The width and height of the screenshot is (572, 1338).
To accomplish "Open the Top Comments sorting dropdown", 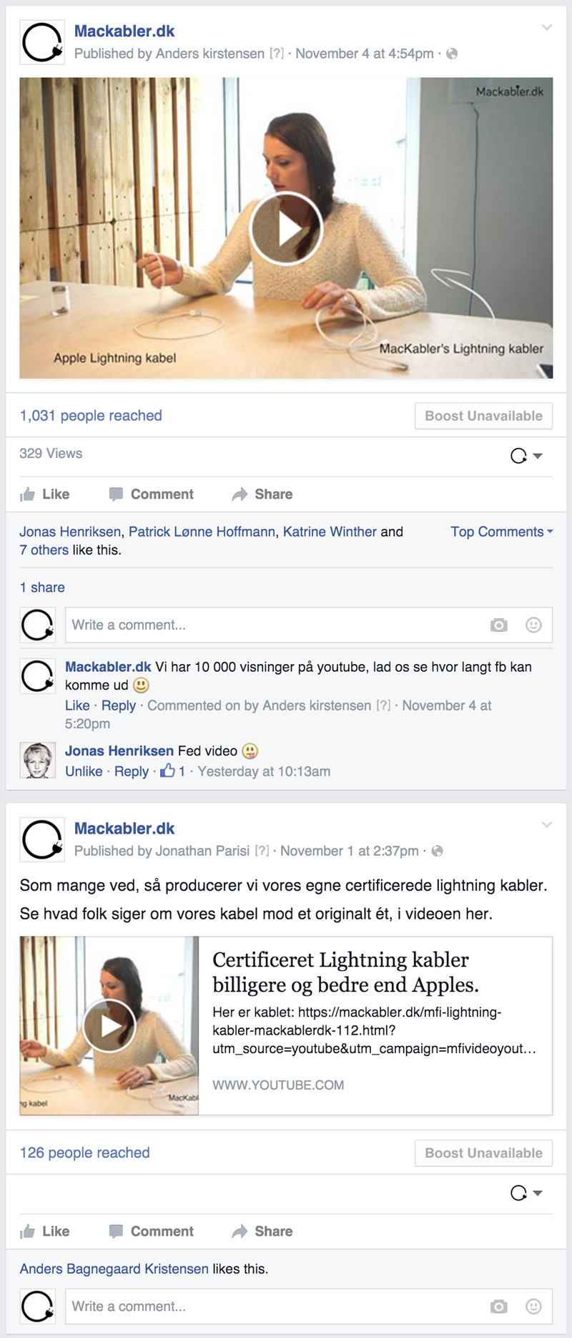I will [x=501, y=532].
